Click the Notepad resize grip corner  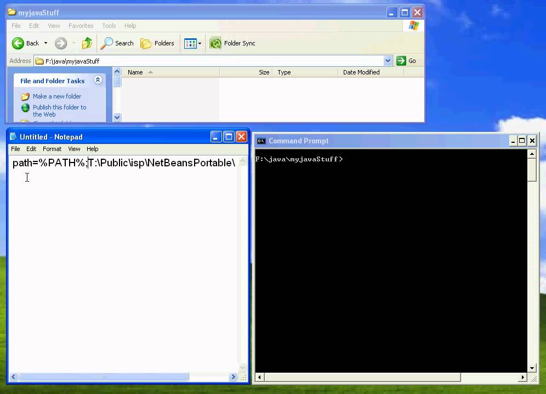(x=244, y=377)
